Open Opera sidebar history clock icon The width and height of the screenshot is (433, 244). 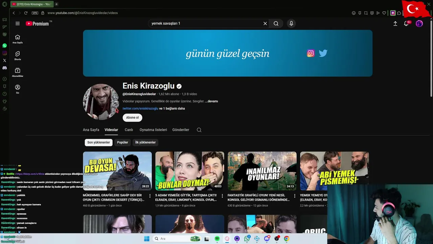pos(4,94)
